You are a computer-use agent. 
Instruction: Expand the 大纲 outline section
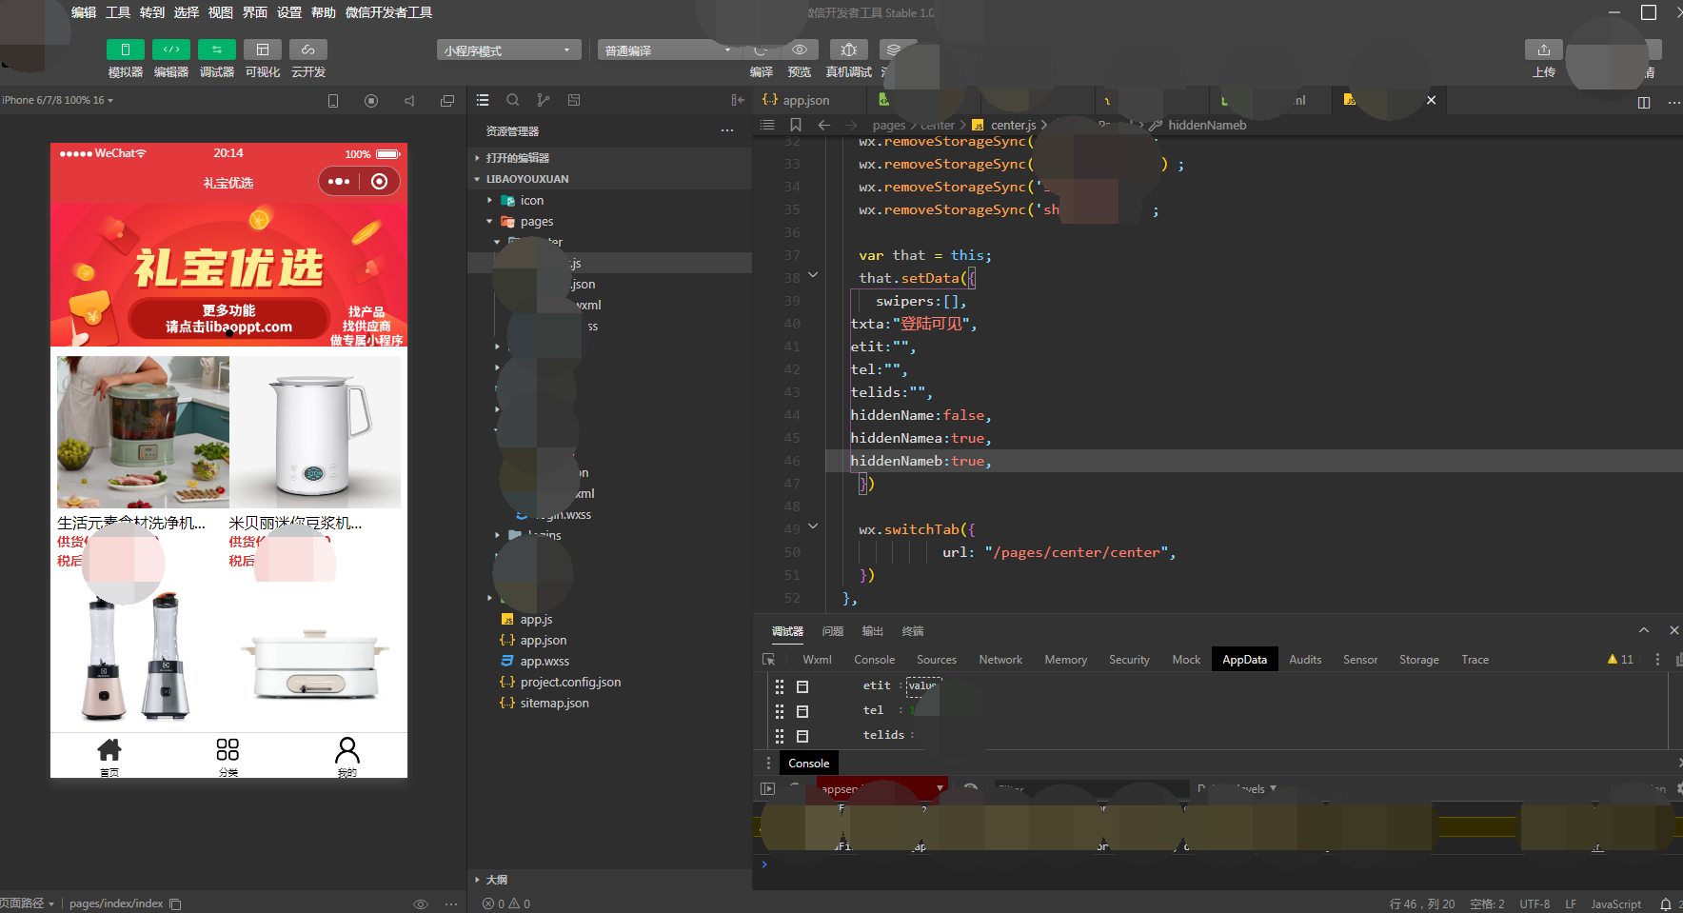click(496, 880)
